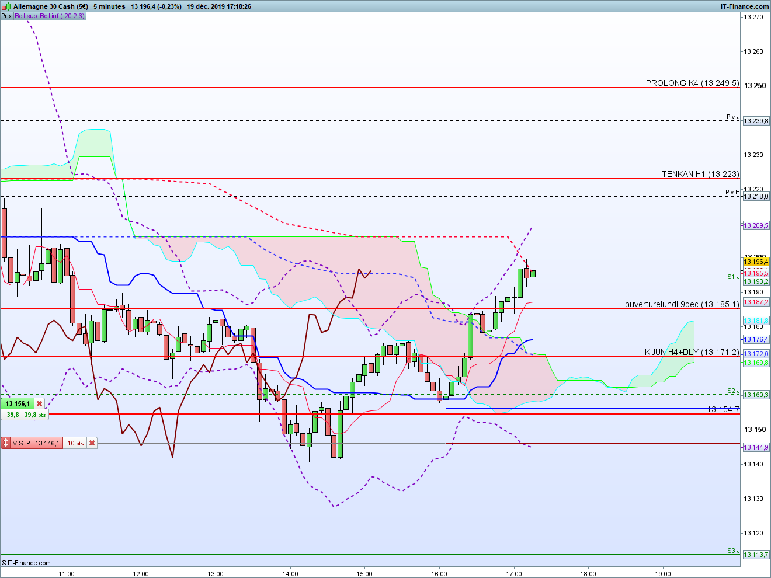Click the Allemagne 30 Cash (5€) instrument name
This screenshot has height=578, width=771.
click(x=51, y=6)
